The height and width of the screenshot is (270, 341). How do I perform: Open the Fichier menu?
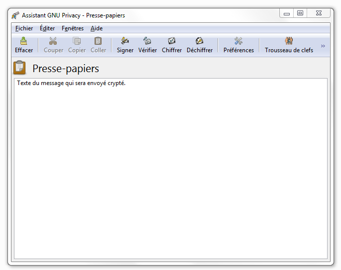(24, 28)
